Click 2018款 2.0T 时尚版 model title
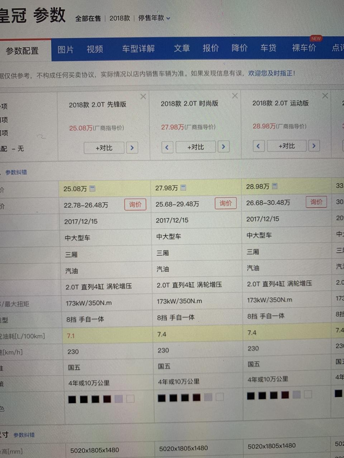Image resolution: width=344 pixels, height=458 pixels. pos(189,104)
